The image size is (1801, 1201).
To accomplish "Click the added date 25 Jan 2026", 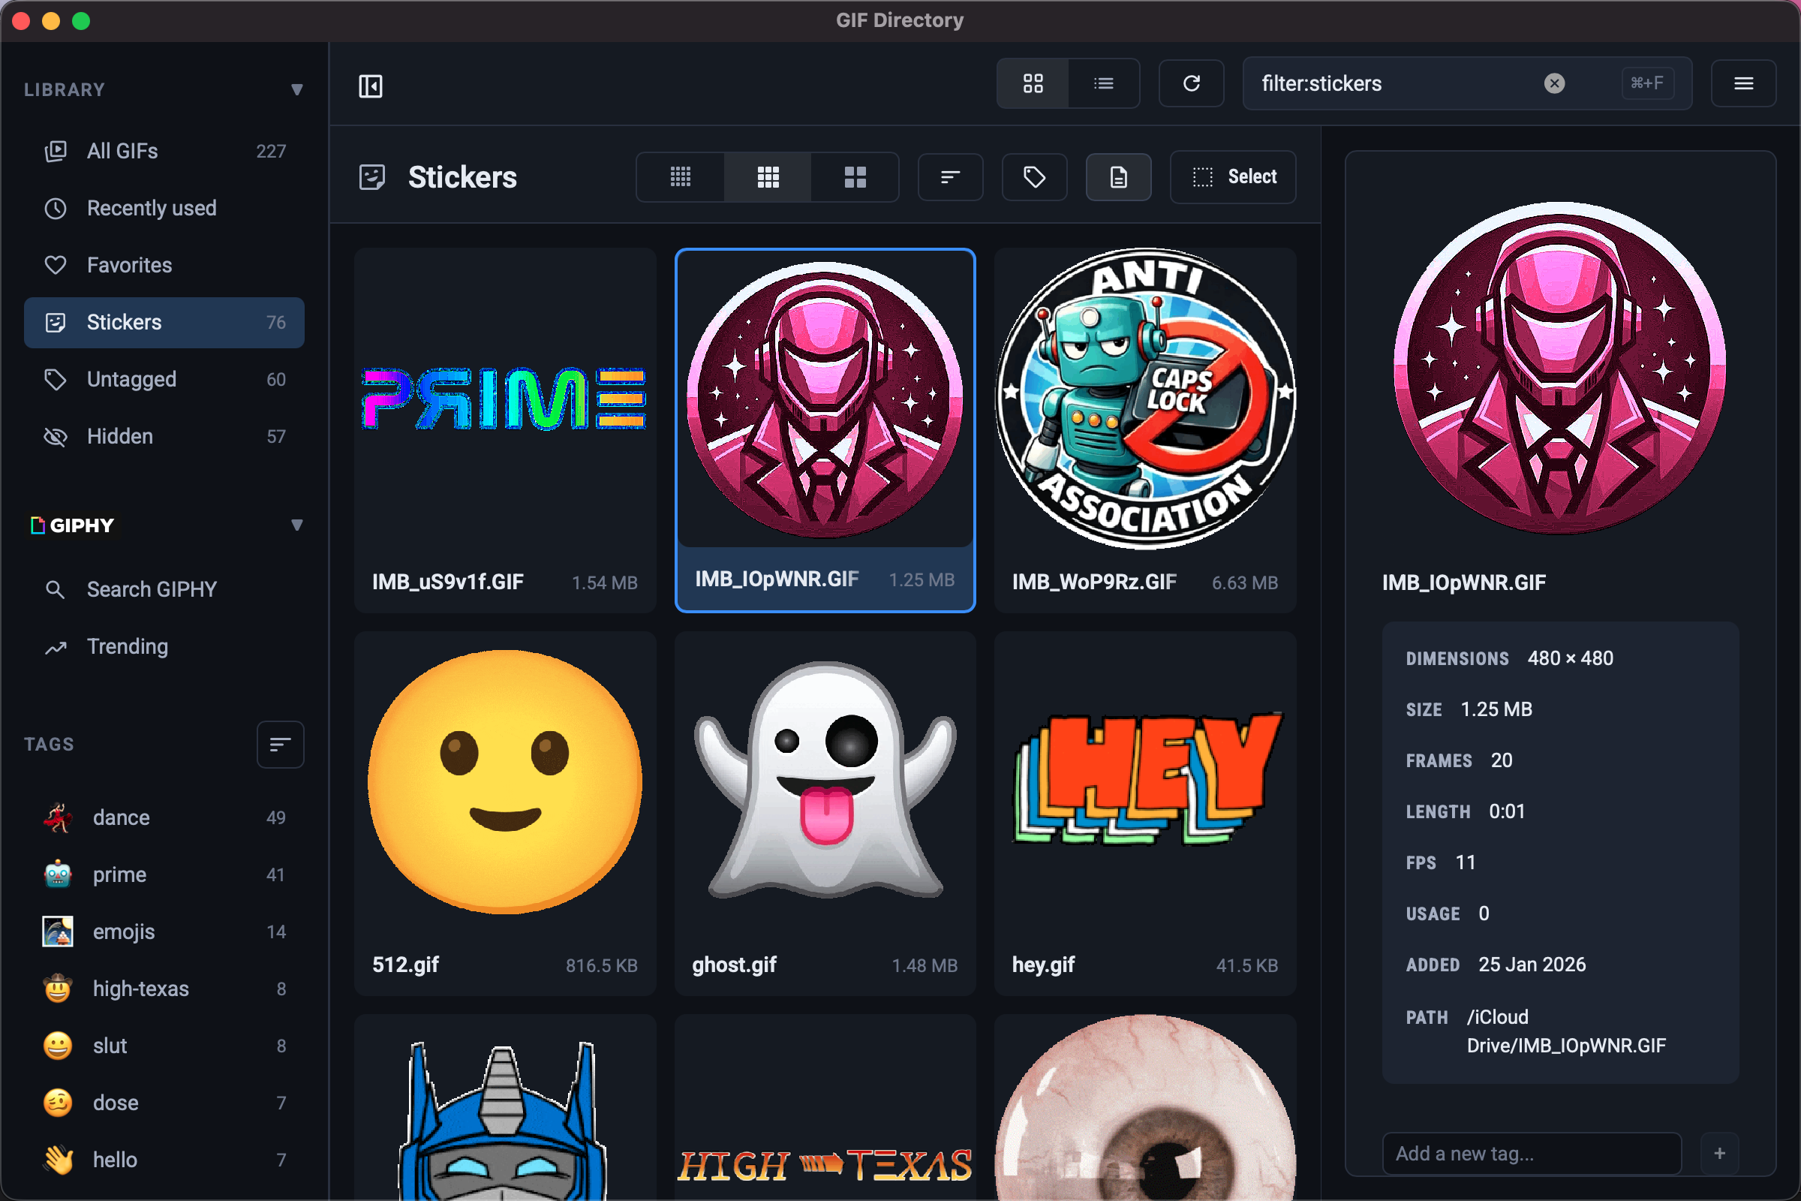I will click(x=1532, y=965).
